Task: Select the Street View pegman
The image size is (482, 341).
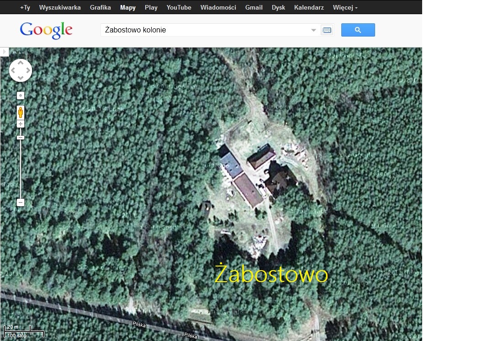Action: pyautogui.click(x=21, y=112)
